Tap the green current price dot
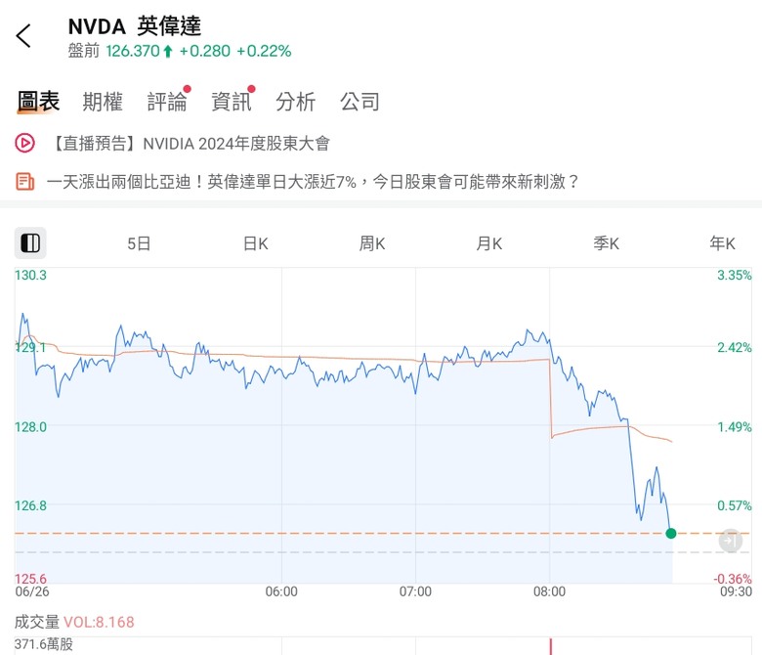The image size is (762, 655). tap(671, 534)
